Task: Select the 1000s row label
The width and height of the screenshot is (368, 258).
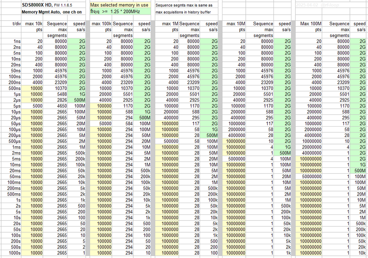Action: [15, 252]
